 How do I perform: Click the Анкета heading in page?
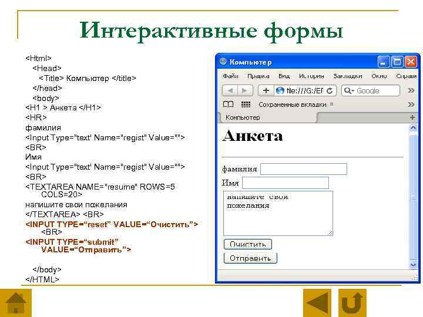[x=253, y=136]
